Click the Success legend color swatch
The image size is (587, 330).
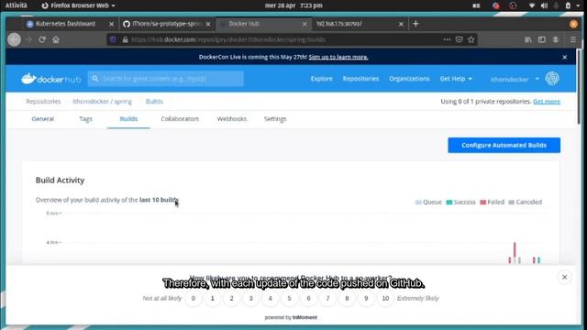449,203
